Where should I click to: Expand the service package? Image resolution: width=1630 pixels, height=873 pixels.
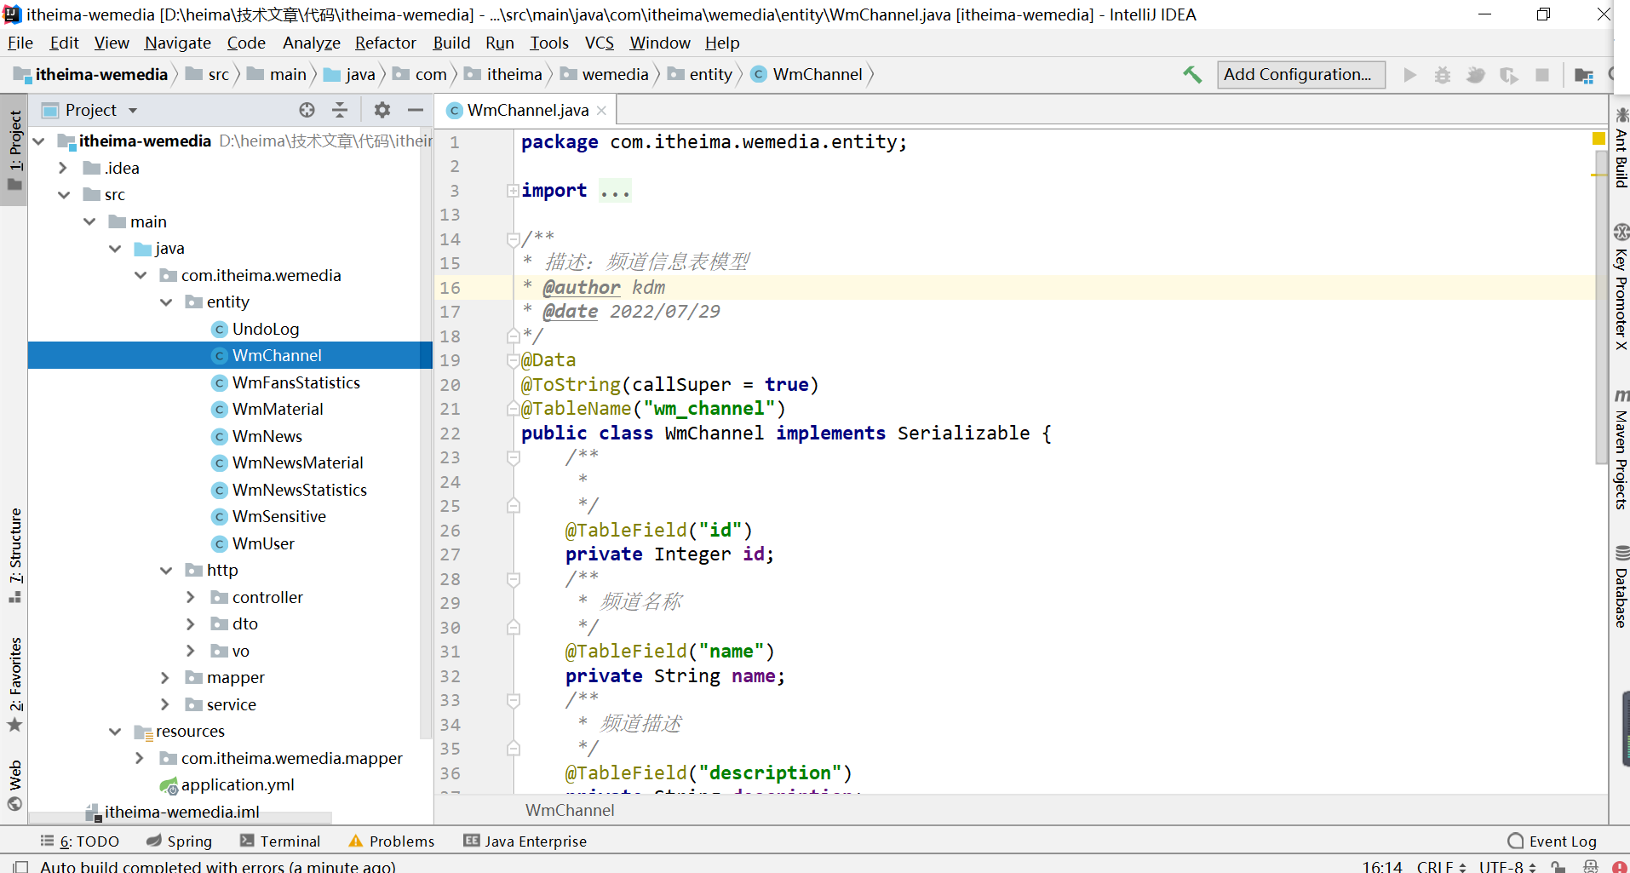tap(165, 704)
